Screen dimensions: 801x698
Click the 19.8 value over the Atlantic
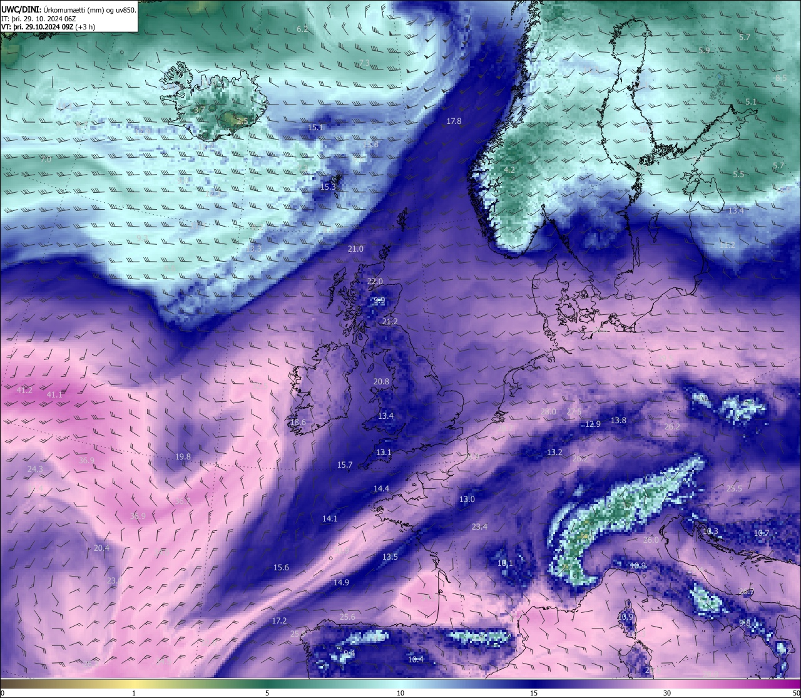(x=183, y=456)
